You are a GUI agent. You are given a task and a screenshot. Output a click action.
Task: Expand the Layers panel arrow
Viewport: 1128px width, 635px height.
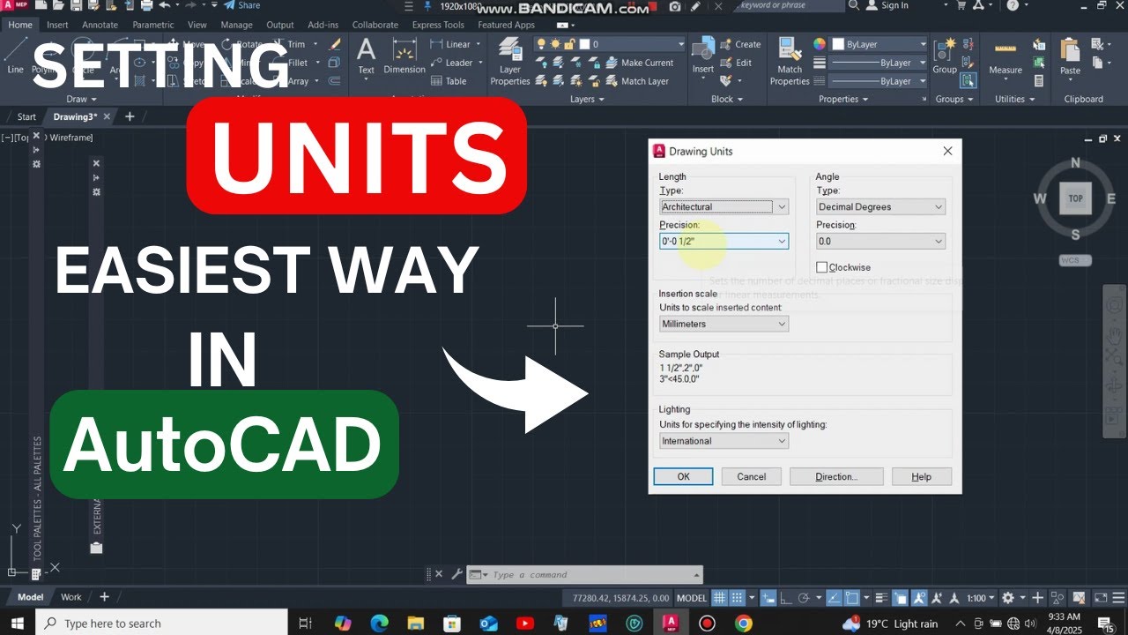point(601,100)
